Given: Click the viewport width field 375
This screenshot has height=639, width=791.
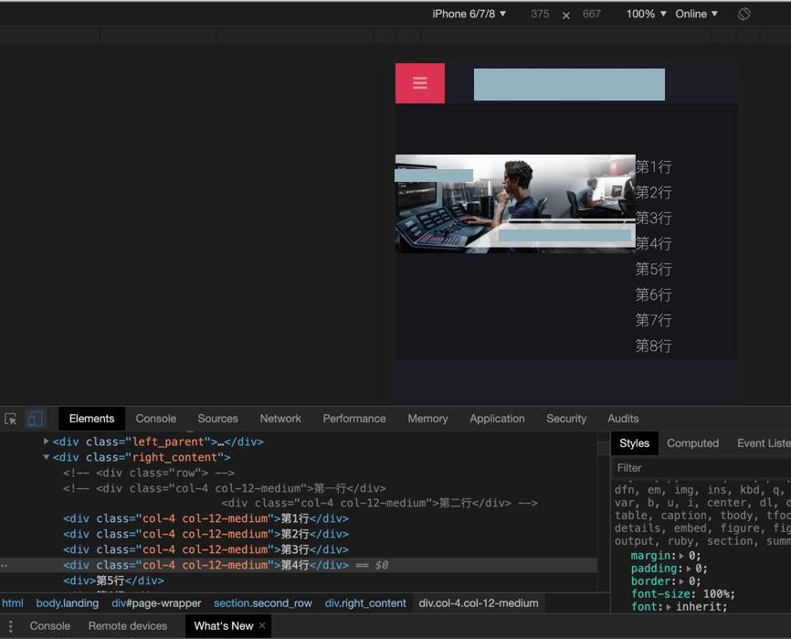Looking at the screenshot, I should pyautogui.click(x=540, y=14).
